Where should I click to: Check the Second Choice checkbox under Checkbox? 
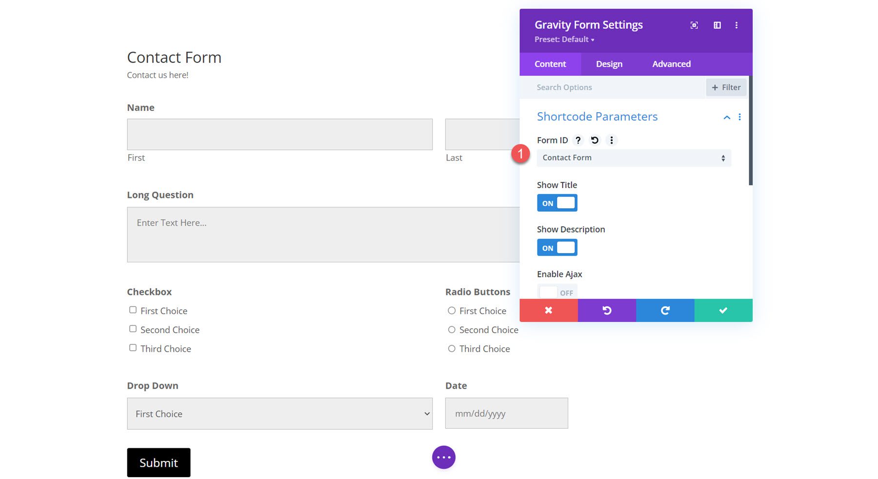coord(132,328)
